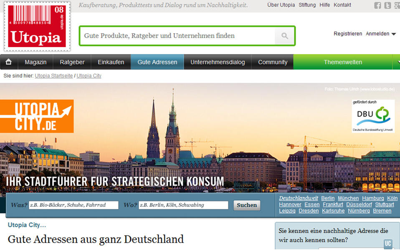Viewport: 400px width, 251px height.
Task: Click the Utopia Startseite breadcrumb link
Action: pos(53,76)
